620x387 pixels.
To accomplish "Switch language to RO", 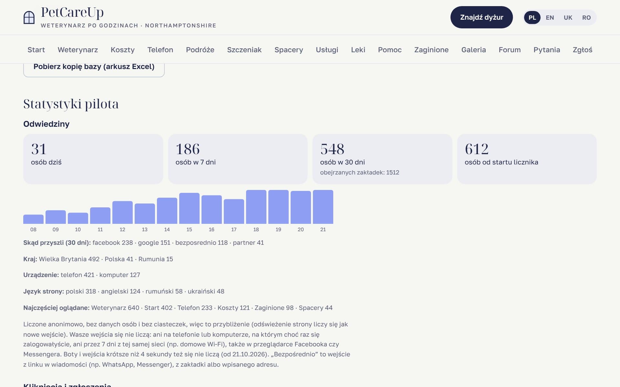I will (586, 17).
